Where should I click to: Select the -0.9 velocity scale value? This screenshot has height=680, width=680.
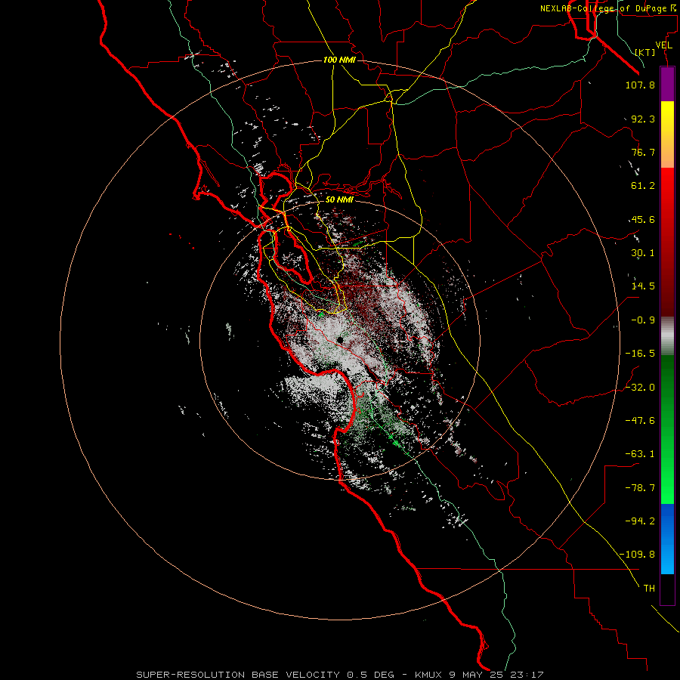point(643,320)
